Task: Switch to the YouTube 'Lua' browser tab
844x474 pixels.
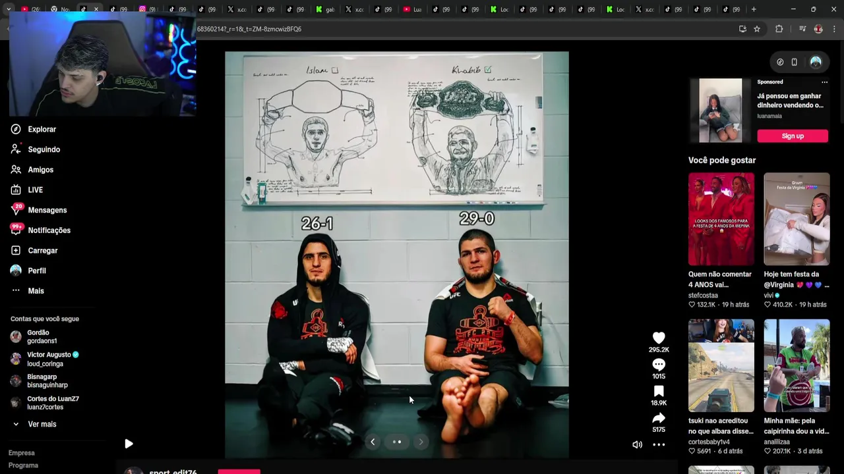Action: tap(412, 9)
